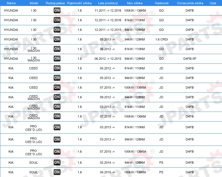Click ON fuel icon in I 30 1.6 CRDi row

[x=57, y=39]
